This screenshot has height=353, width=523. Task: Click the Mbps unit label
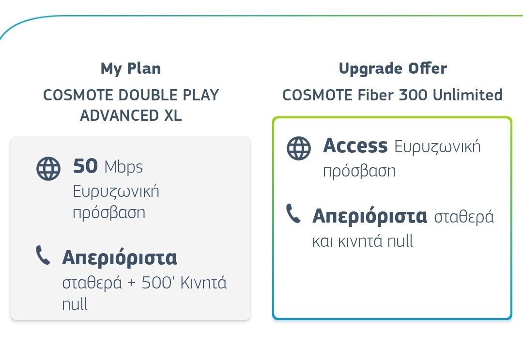[x=123, y=167]
